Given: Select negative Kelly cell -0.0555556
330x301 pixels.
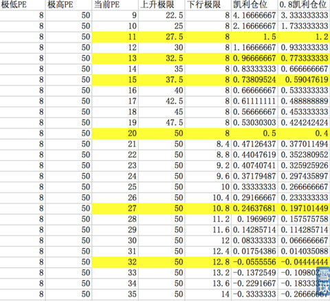Looking at the screenshot, I should [x=254, y=262].
